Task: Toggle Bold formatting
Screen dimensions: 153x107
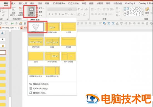Action: (49, 14)
